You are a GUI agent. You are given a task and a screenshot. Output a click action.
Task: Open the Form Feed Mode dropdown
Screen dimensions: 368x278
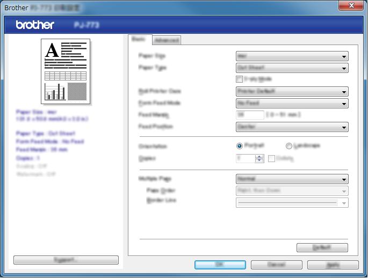pos(292,103)
